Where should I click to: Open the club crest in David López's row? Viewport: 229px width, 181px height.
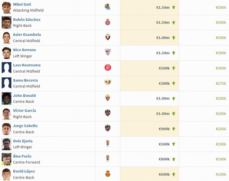click(x=108, y=174)
